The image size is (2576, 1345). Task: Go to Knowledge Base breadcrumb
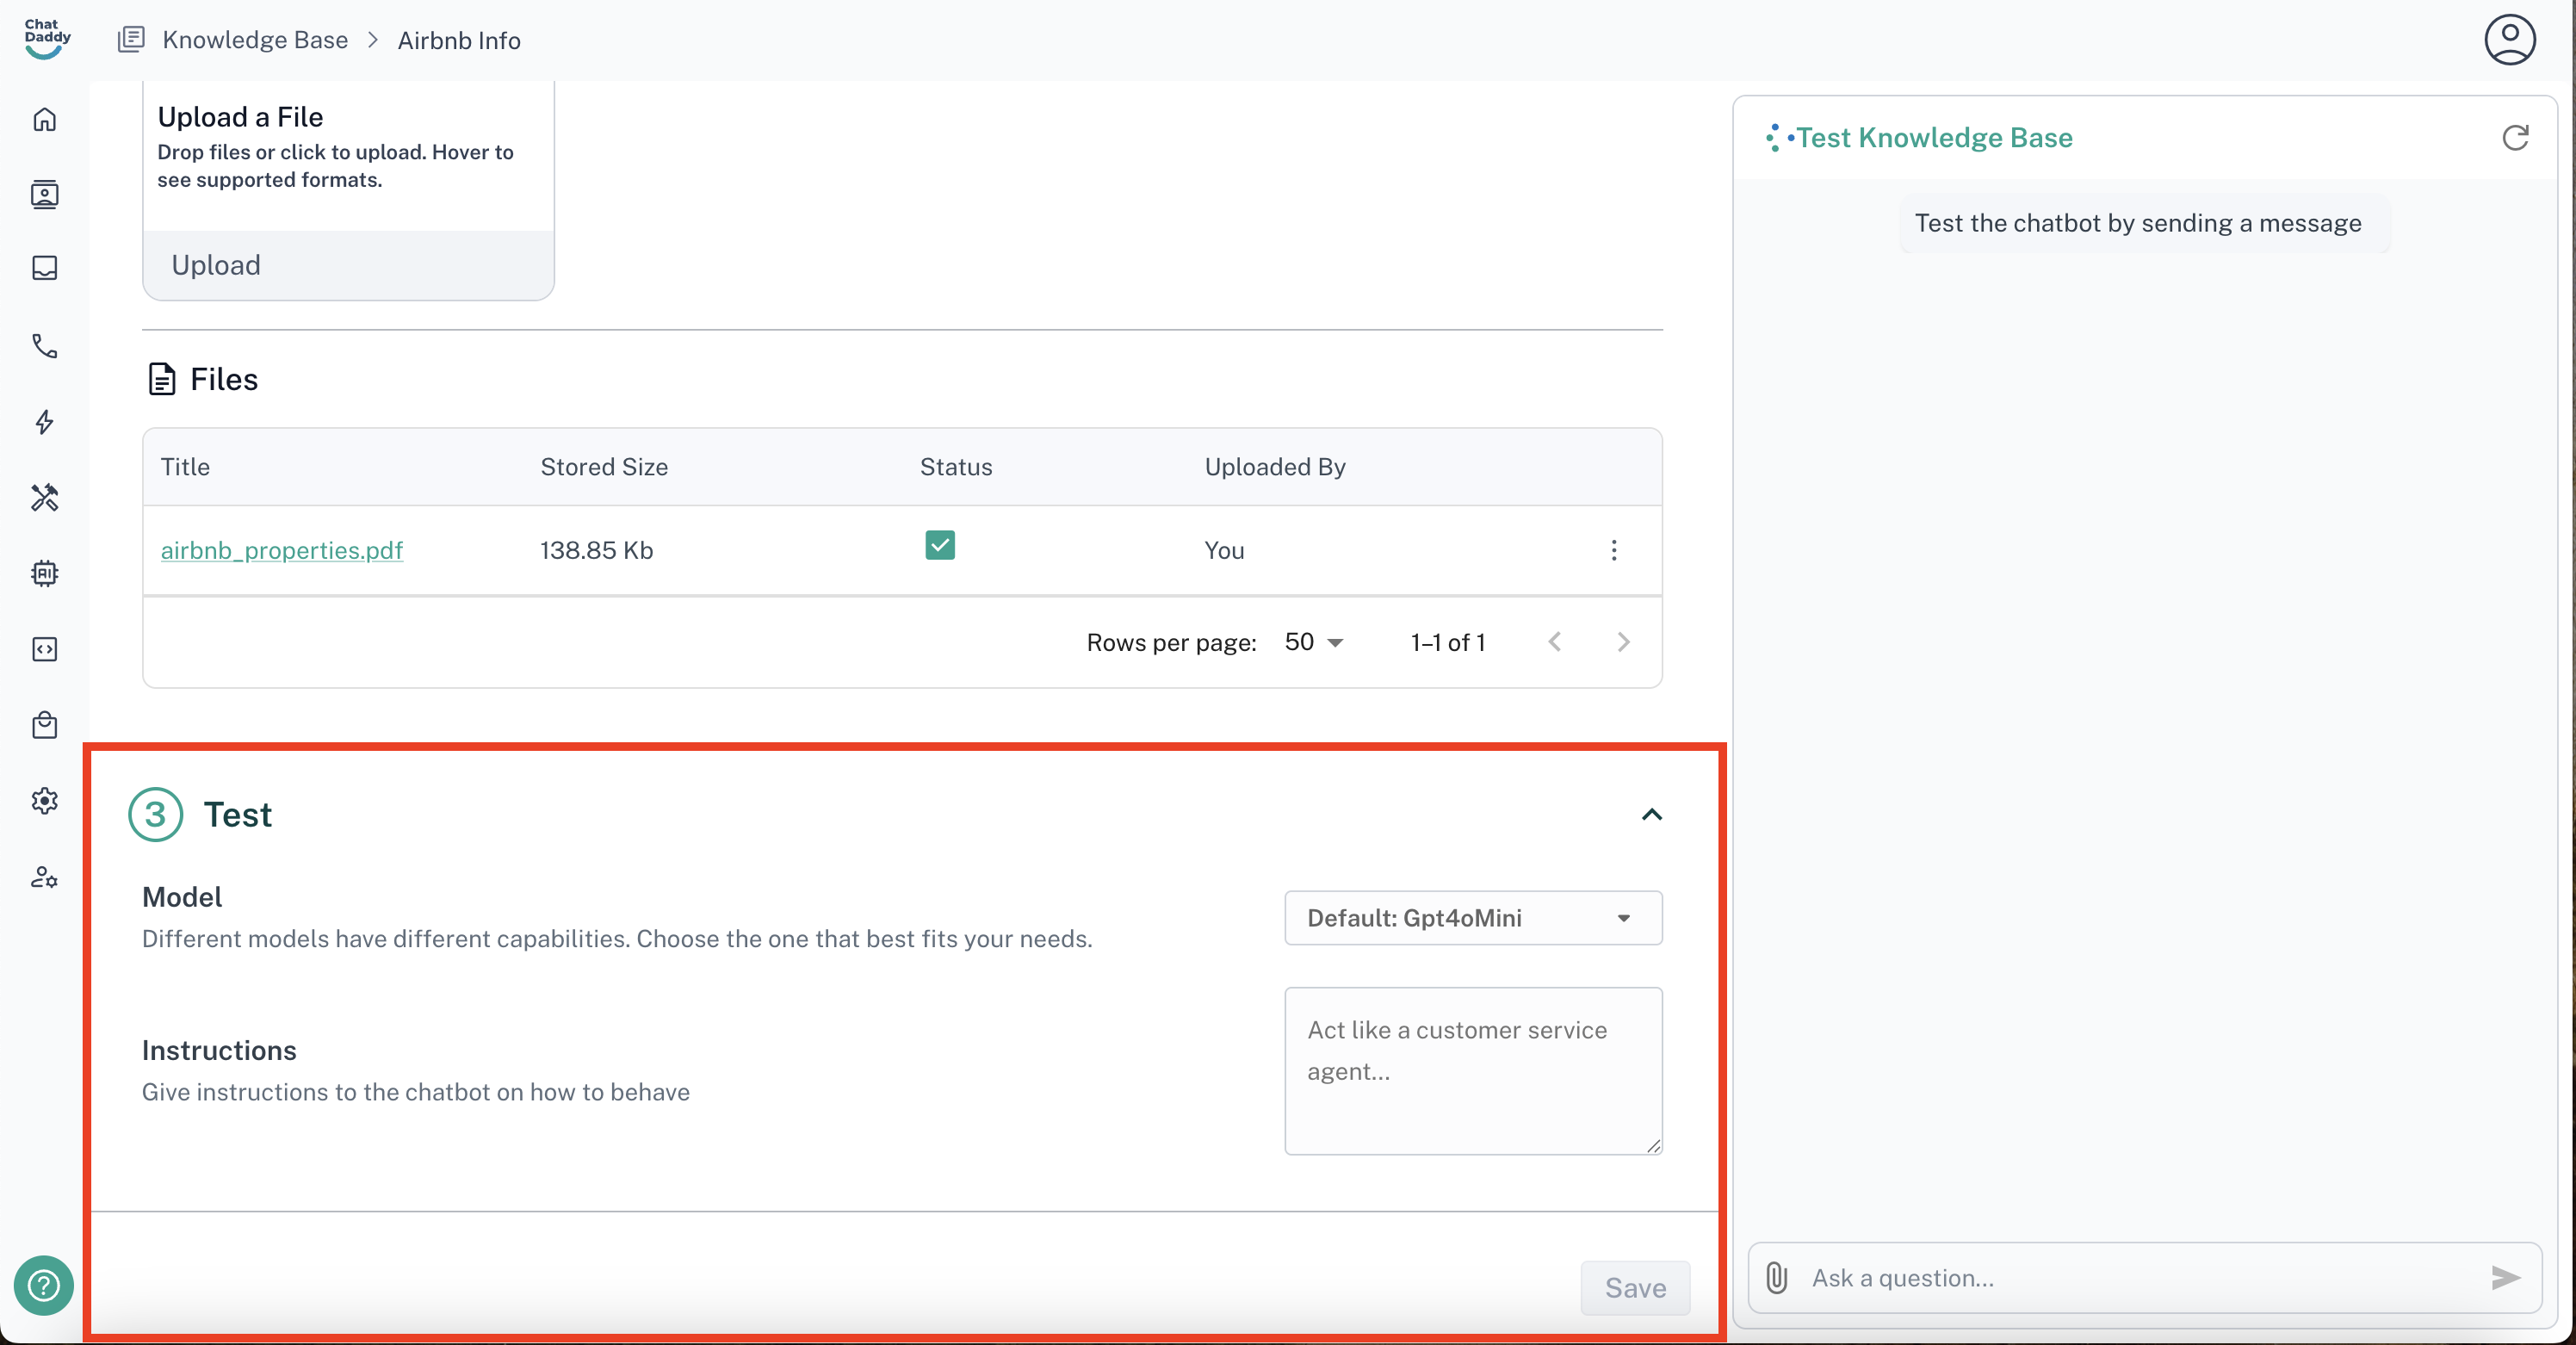[254, 40]
